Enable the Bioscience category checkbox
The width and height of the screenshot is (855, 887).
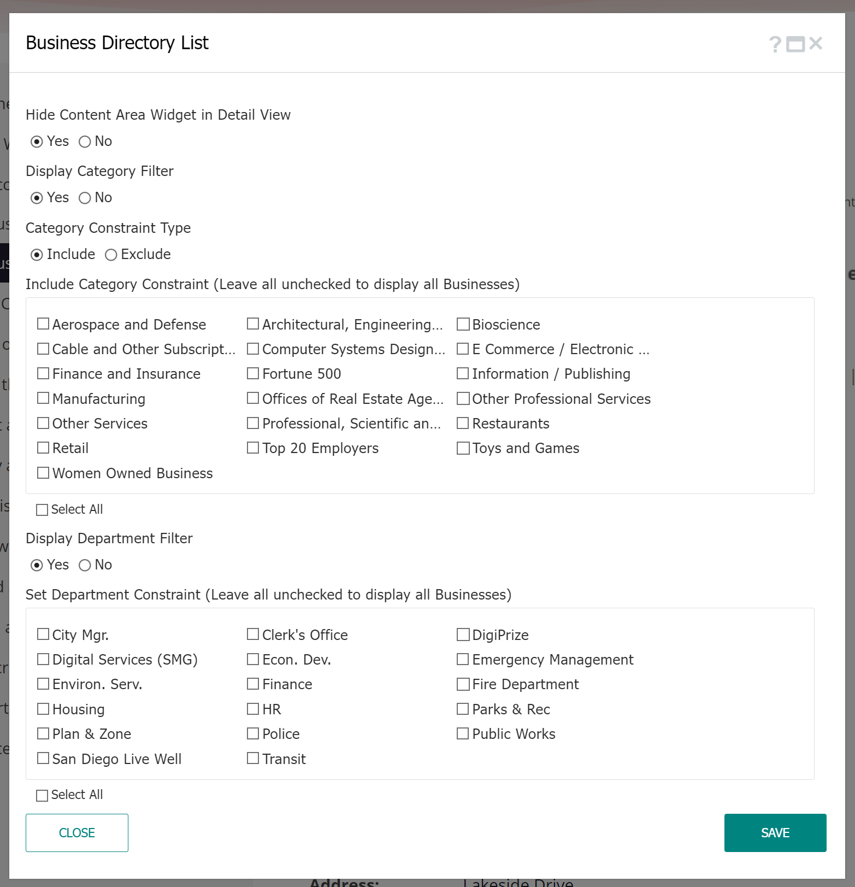(463, 324)
